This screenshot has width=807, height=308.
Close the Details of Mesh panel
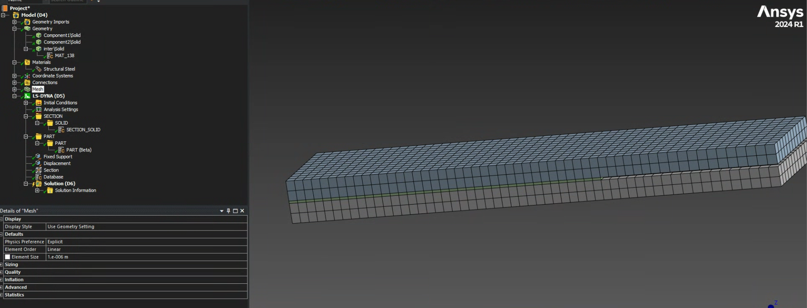point(242,211)
